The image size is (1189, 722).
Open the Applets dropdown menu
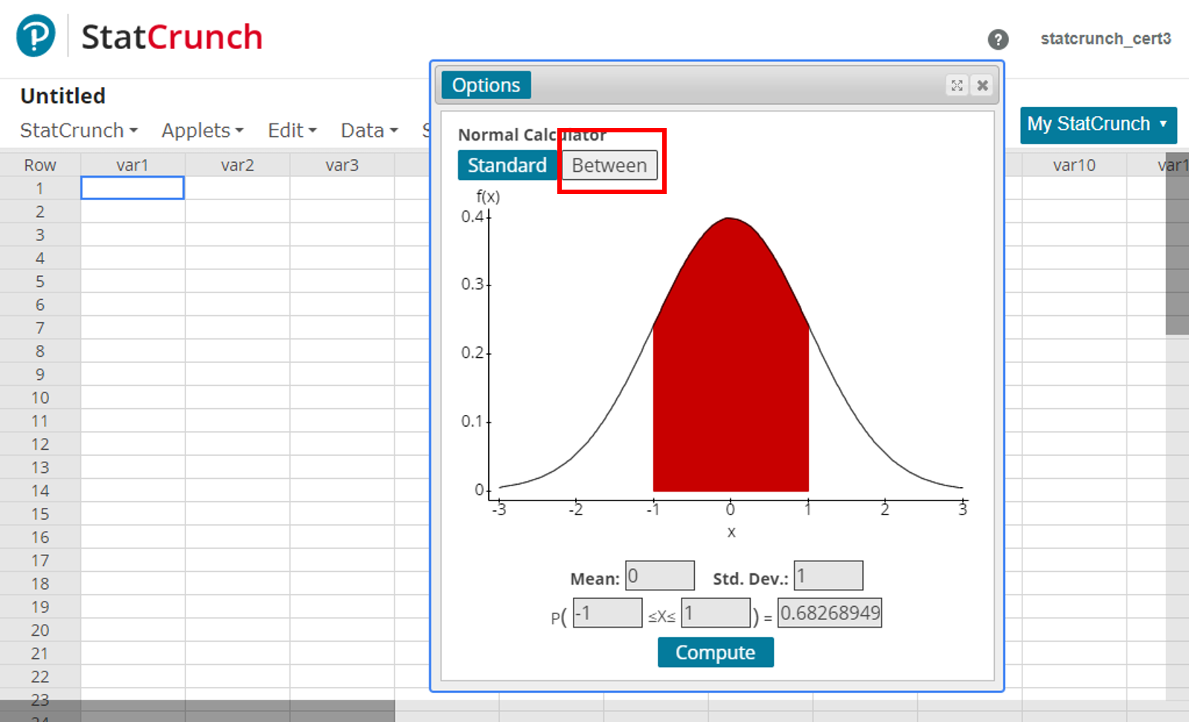(x=202, y=131)
